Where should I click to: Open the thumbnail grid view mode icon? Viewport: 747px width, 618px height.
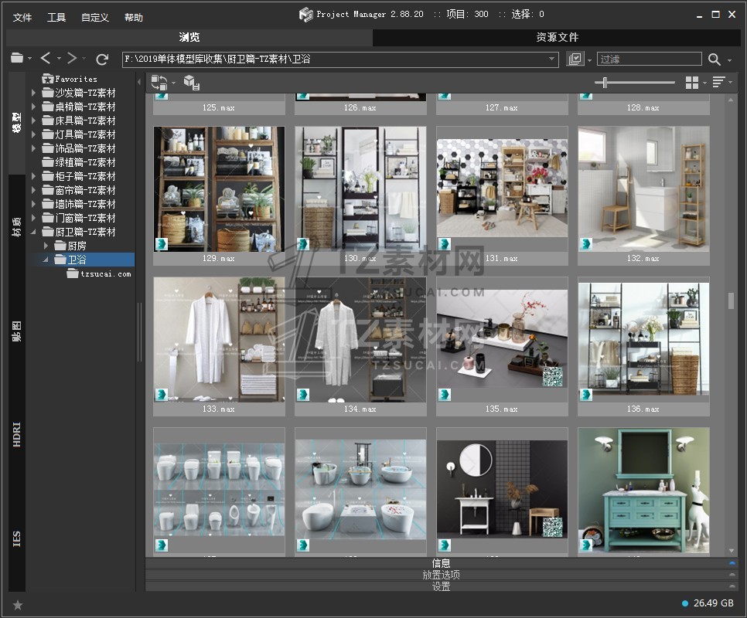pos(692,83)
